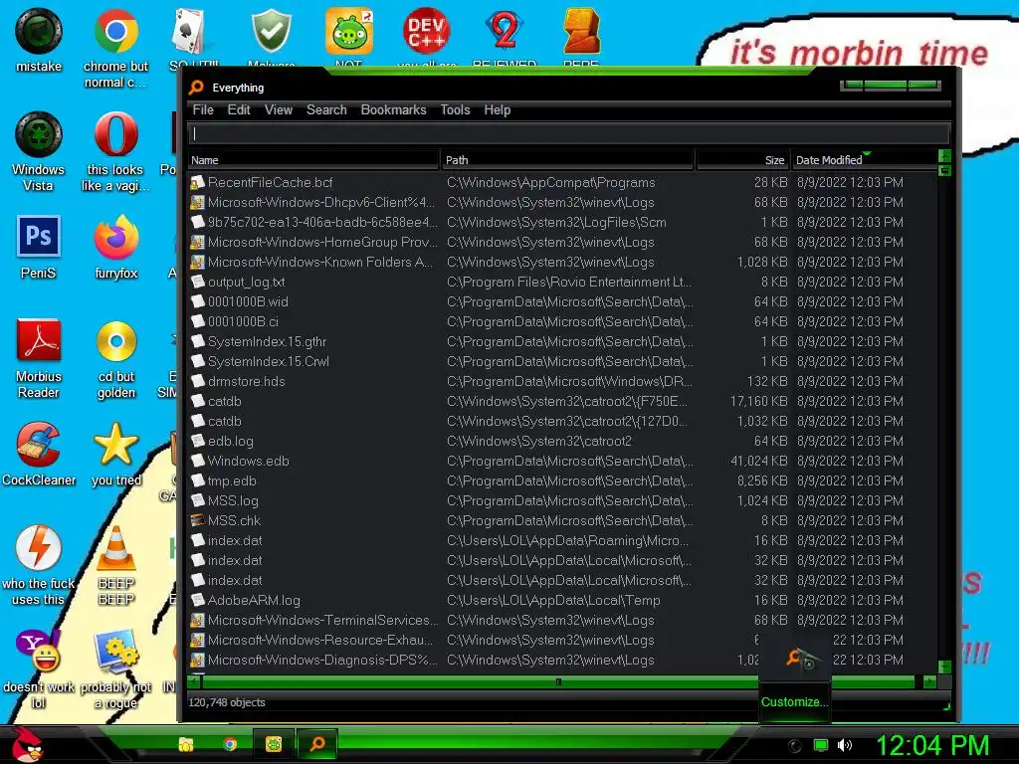Sort by the Size column header

click(742, 160)
